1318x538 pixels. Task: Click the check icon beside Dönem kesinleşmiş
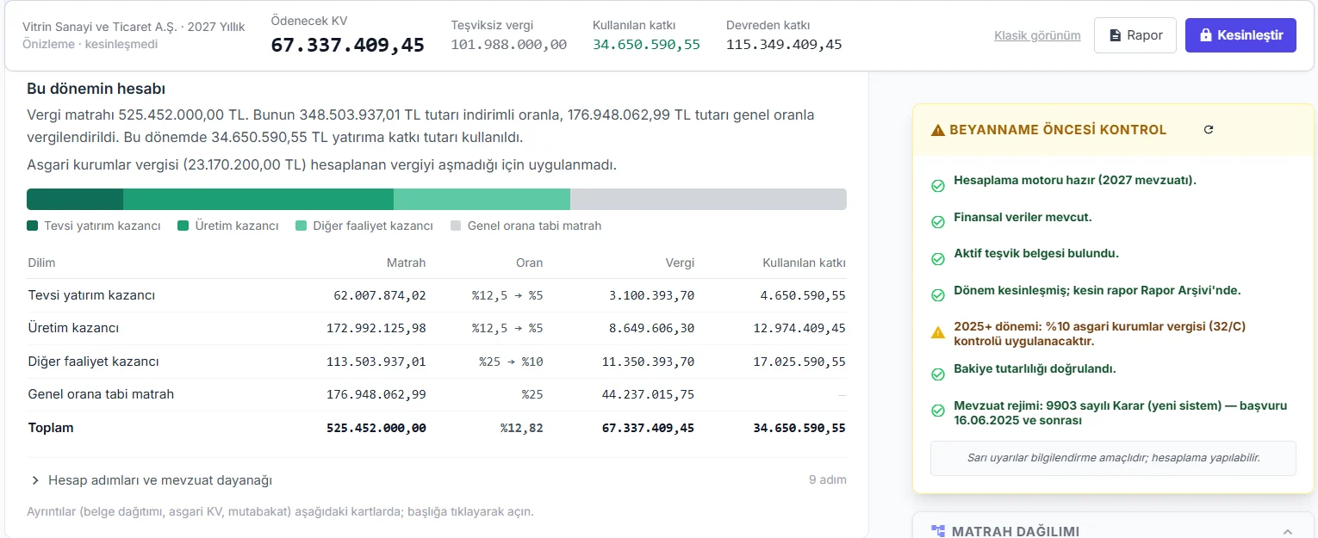point(938,295)
